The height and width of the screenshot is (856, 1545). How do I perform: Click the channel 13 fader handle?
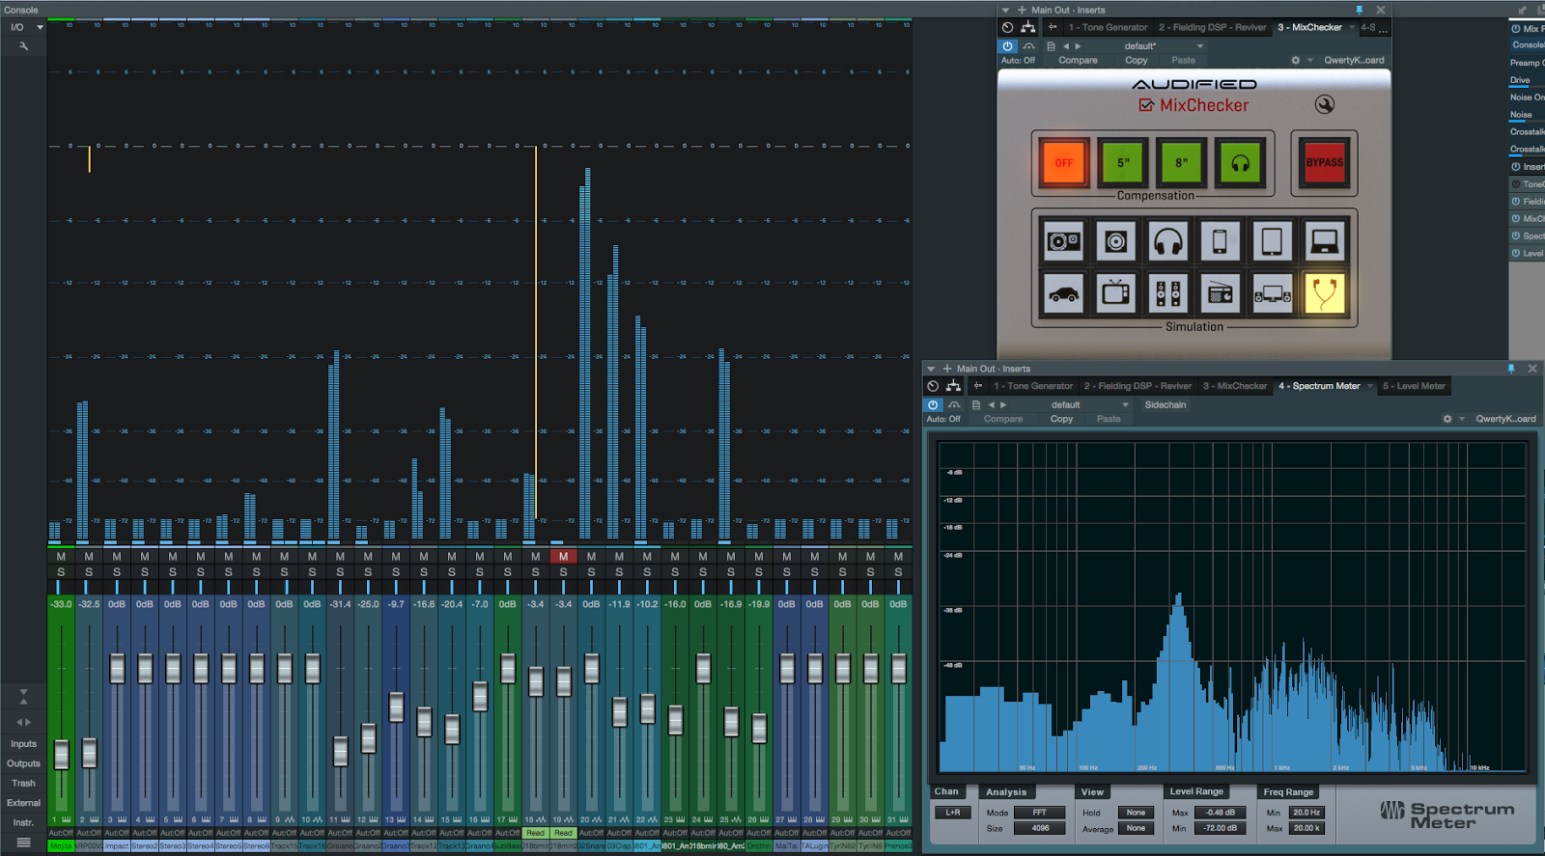(396, 707)
